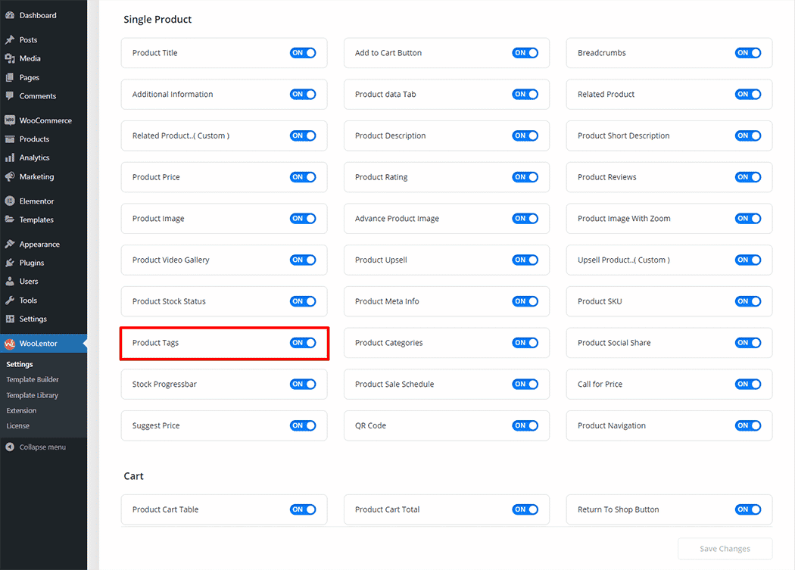The image size is (795, 570).
Task: Toggle the QR Code switch off
Action: click(x=525, y=425)
